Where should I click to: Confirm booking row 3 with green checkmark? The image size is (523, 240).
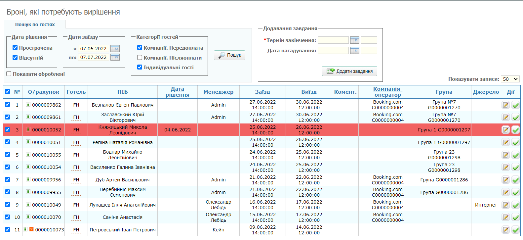coord(515,130)
